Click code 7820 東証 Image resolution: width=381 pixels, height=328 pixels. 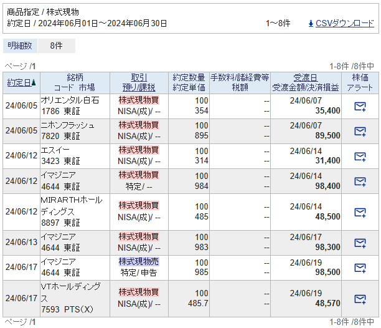pos(61,137)
